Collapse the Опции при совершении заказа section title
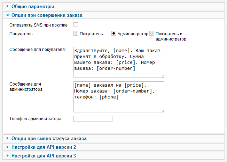The image size is (227, 162). (47, 15)
